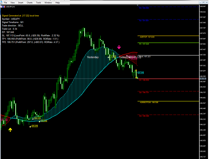This screenshot has height=159, width=212.
Task: Open the Insert menu
Action: [x=21, y=3]
